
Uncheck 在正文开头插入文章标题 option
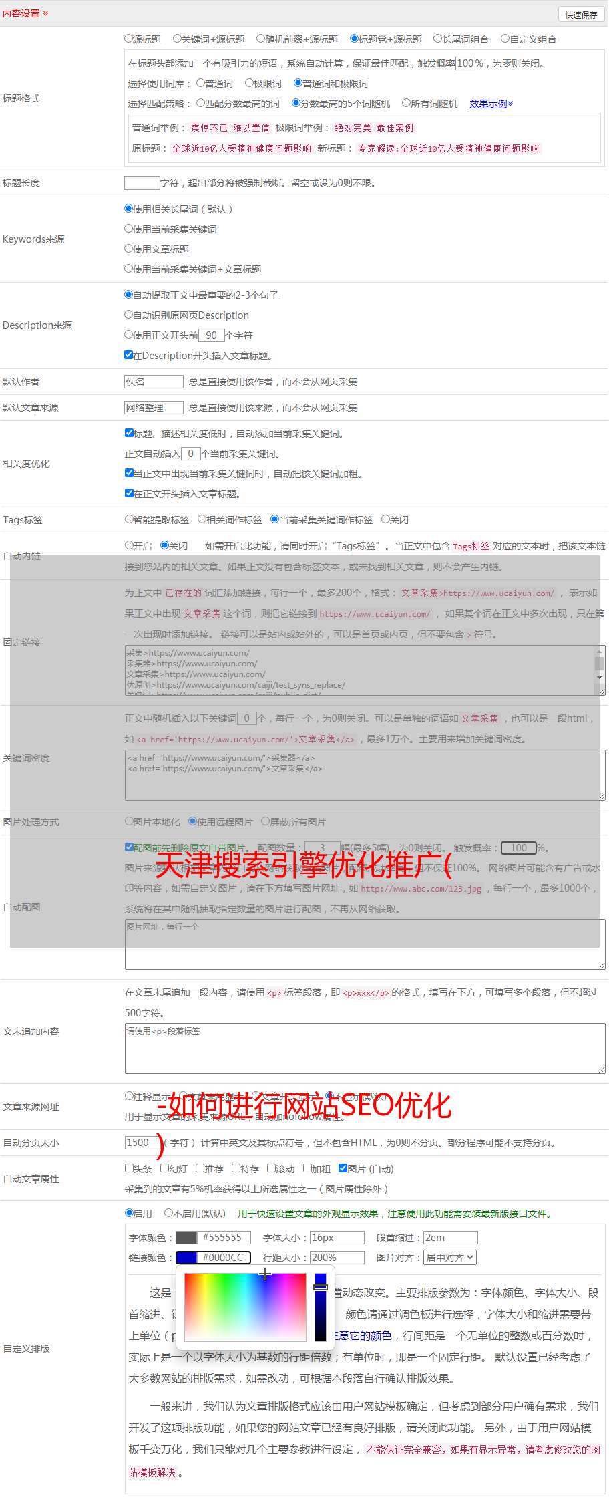tap(129, 493)
